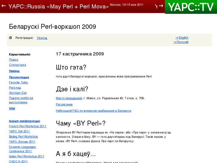This screenshot has height=163, width=217.
Task: Open YAPC::Russia May Perl banner title
Action: click(59, 7)
